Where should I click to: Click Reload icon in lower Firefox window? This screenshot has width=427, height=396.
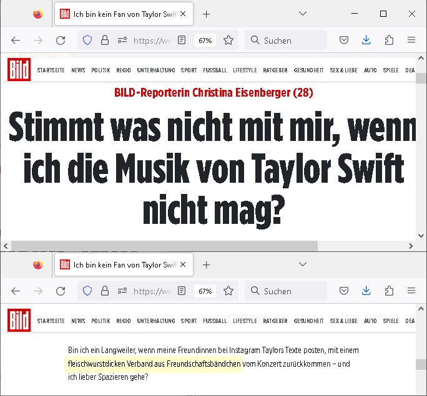tap(61, 291)
